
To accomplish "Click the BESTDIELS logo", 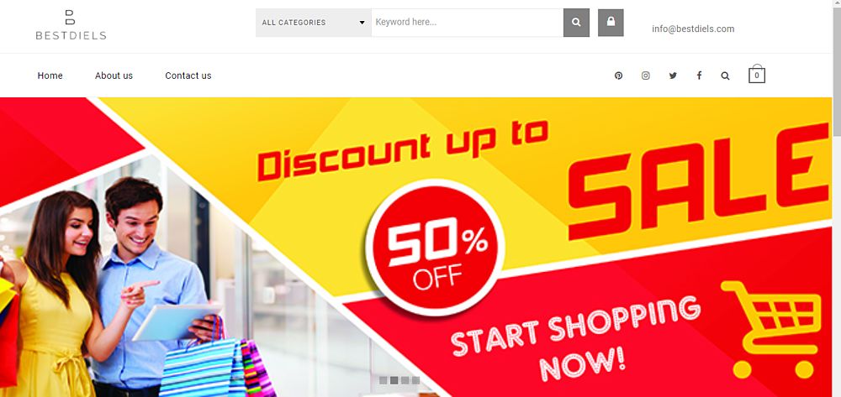I will tap(71, 24).
